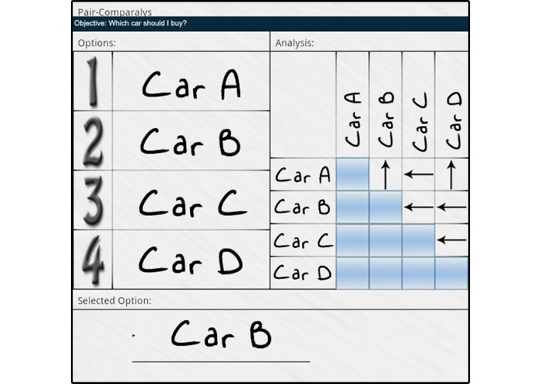Viewport: 541px width, 384px height.
Task: Click the Objective: Which car should I buy? bar
Action: pos(271,23)
